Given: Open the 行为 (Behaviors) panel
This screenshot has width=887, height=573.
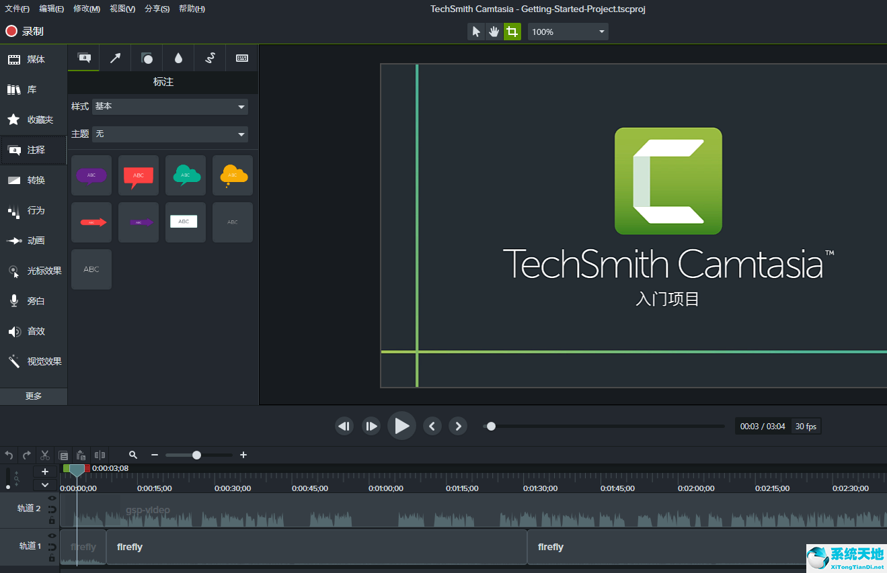Looking at the screenshot, I should click(34, 211).
